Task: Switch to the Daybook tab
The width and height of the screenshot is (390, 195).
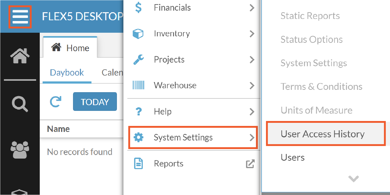Action: (67, 72)
